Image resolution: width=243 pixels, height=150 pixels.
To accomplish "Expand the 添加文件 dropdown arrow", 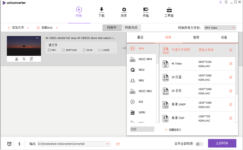I will point(28,28).
